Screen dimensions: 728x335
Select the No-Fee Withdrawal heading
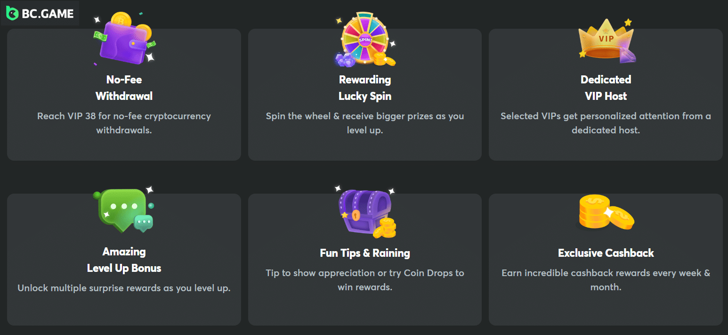[124, 88]
